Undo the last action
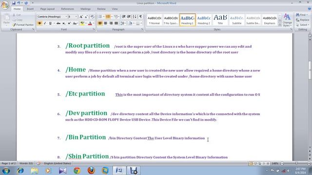This screenshot has height=175, width=312. point(19,3)
